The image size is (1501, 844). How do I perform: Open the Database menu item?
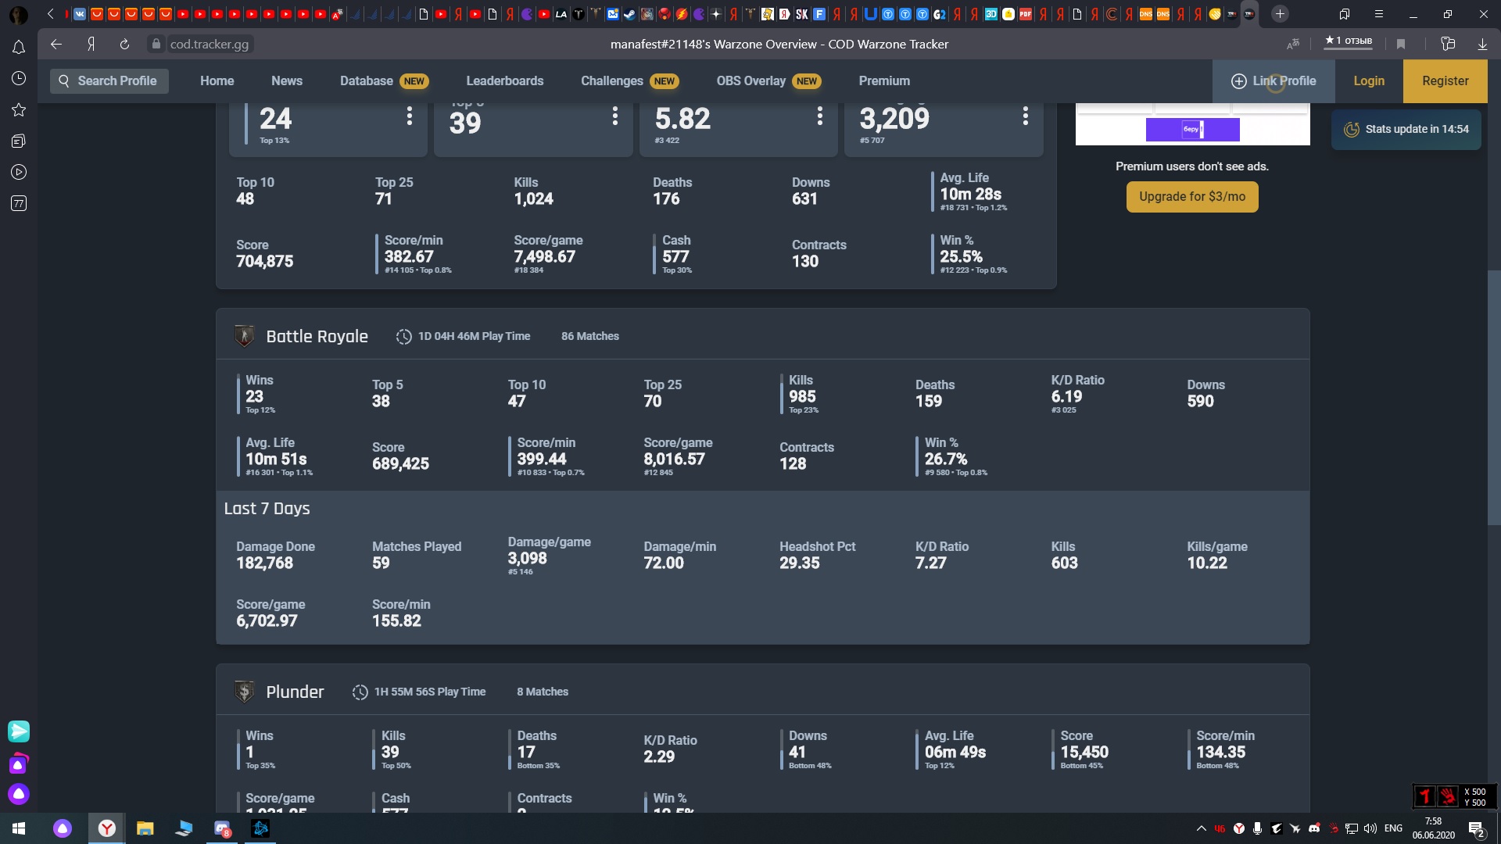(367, 80)
